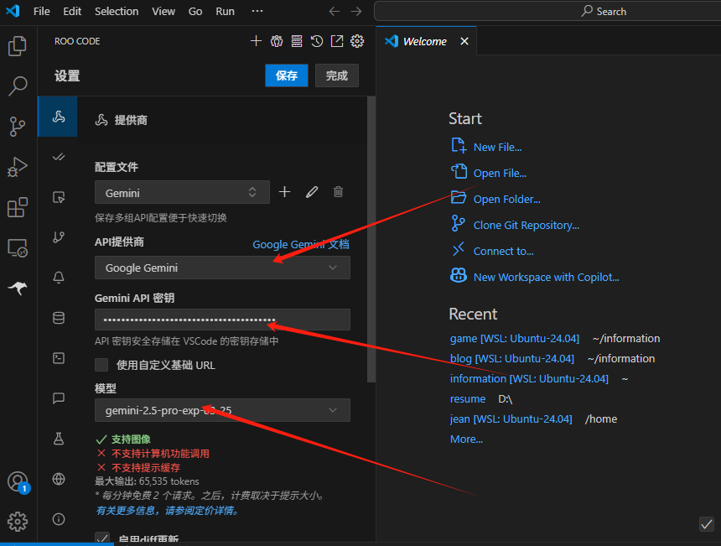Click the 保存 save button

[x=287, y=75]
